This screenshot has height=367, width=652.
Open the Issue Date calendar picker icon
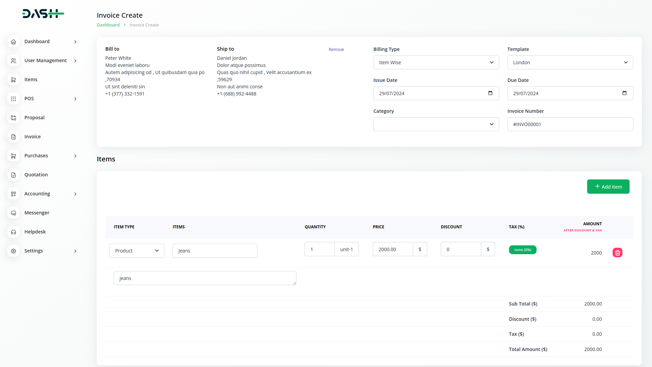(490, 93)
